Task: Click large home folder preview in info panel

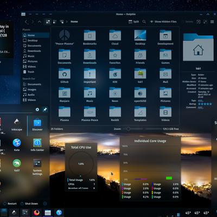Action: [198, 47]
